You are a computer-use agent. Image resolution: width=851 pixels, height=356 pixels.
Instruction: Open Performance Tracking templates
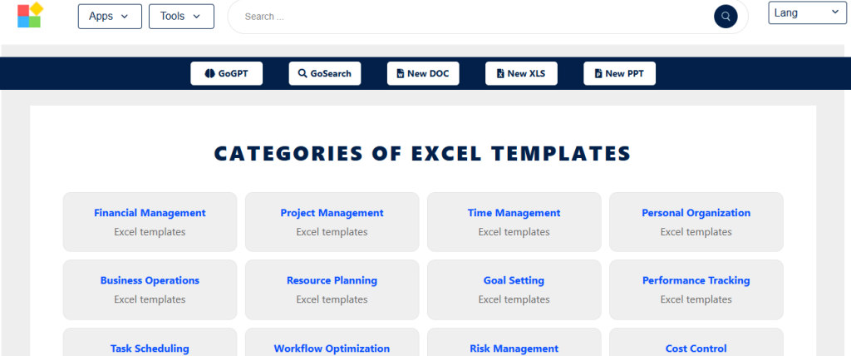point(696,289)
